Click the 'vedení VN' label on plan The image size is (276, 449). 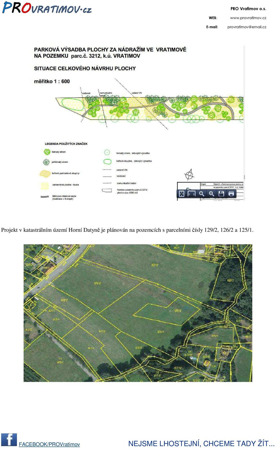click(x=137, y=93)
